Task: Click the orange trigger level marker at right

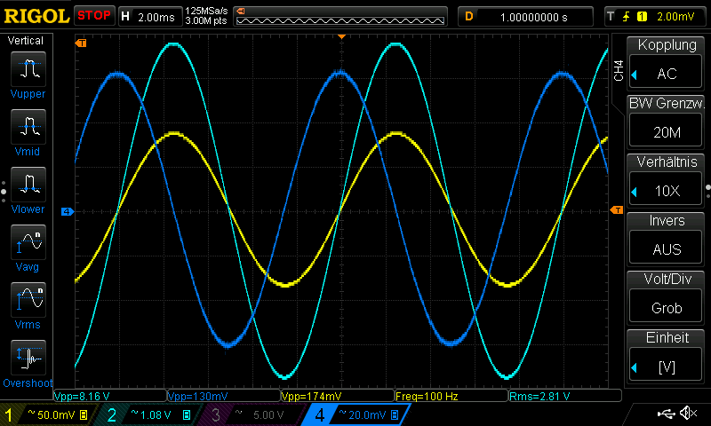Action: tap(617, 209)
